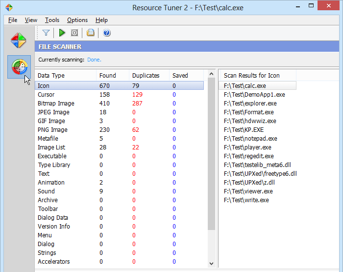Select the File Scanner radar sidebar icon
Viewport: 343px width, 272px height.
19,67
